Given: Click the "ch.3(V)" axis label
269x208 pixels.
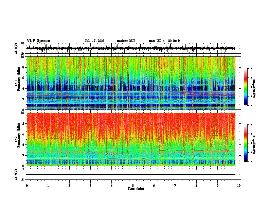Looking at the screenshot, I should (x=16, y=174).
